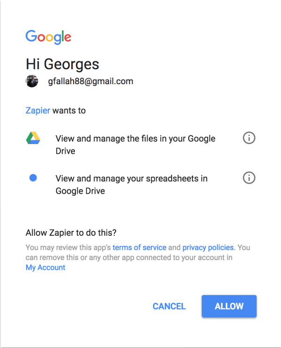281x348 pixels.
Task: Click the 'wants to' text beside Zapier
Action: 69,110
